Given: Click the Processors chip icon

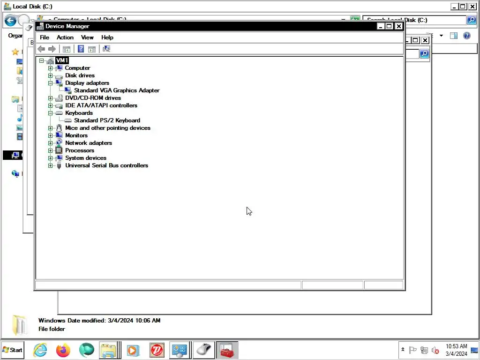Looking at the screenshot, I should 59,150.
